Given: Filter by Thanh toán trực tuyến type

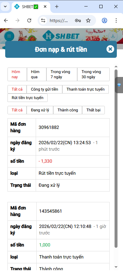Looking at the screenshot, I should tap(86, 89).
